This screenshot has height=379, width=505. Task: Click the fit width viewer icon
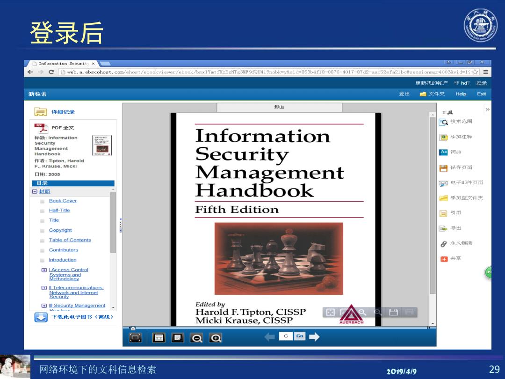point(159,338)
